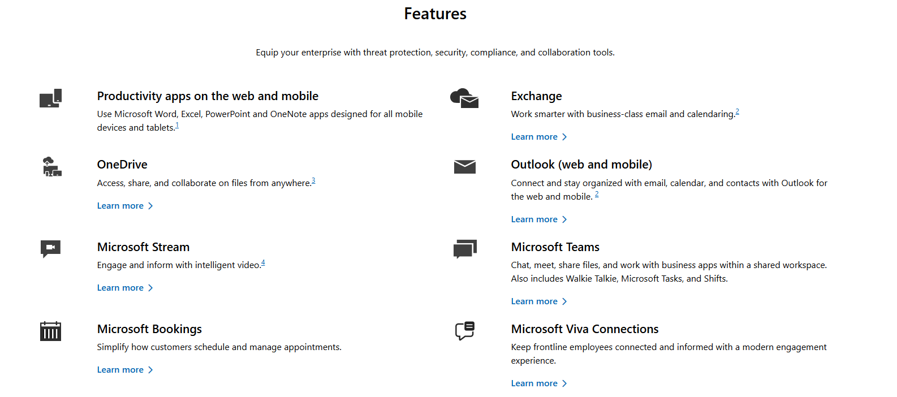
Task: Open the Viva Connections Learn more link
Action: coord(534,383)
